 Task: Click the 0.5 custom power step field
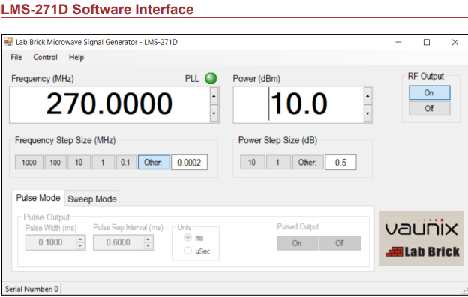340,163
